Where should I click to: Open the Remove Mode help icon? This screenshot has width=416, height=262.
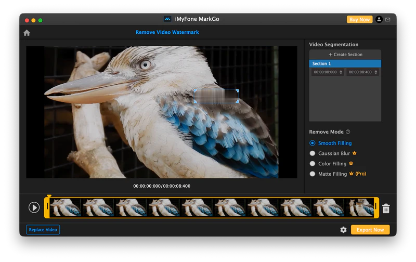(x=348, y=132)
